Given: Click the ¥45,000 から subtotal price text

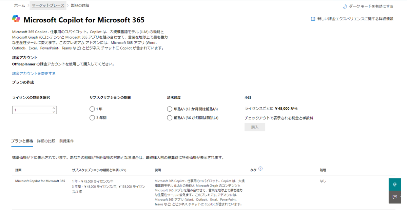Looking at the screenshot, I should (x=287, y=109).
